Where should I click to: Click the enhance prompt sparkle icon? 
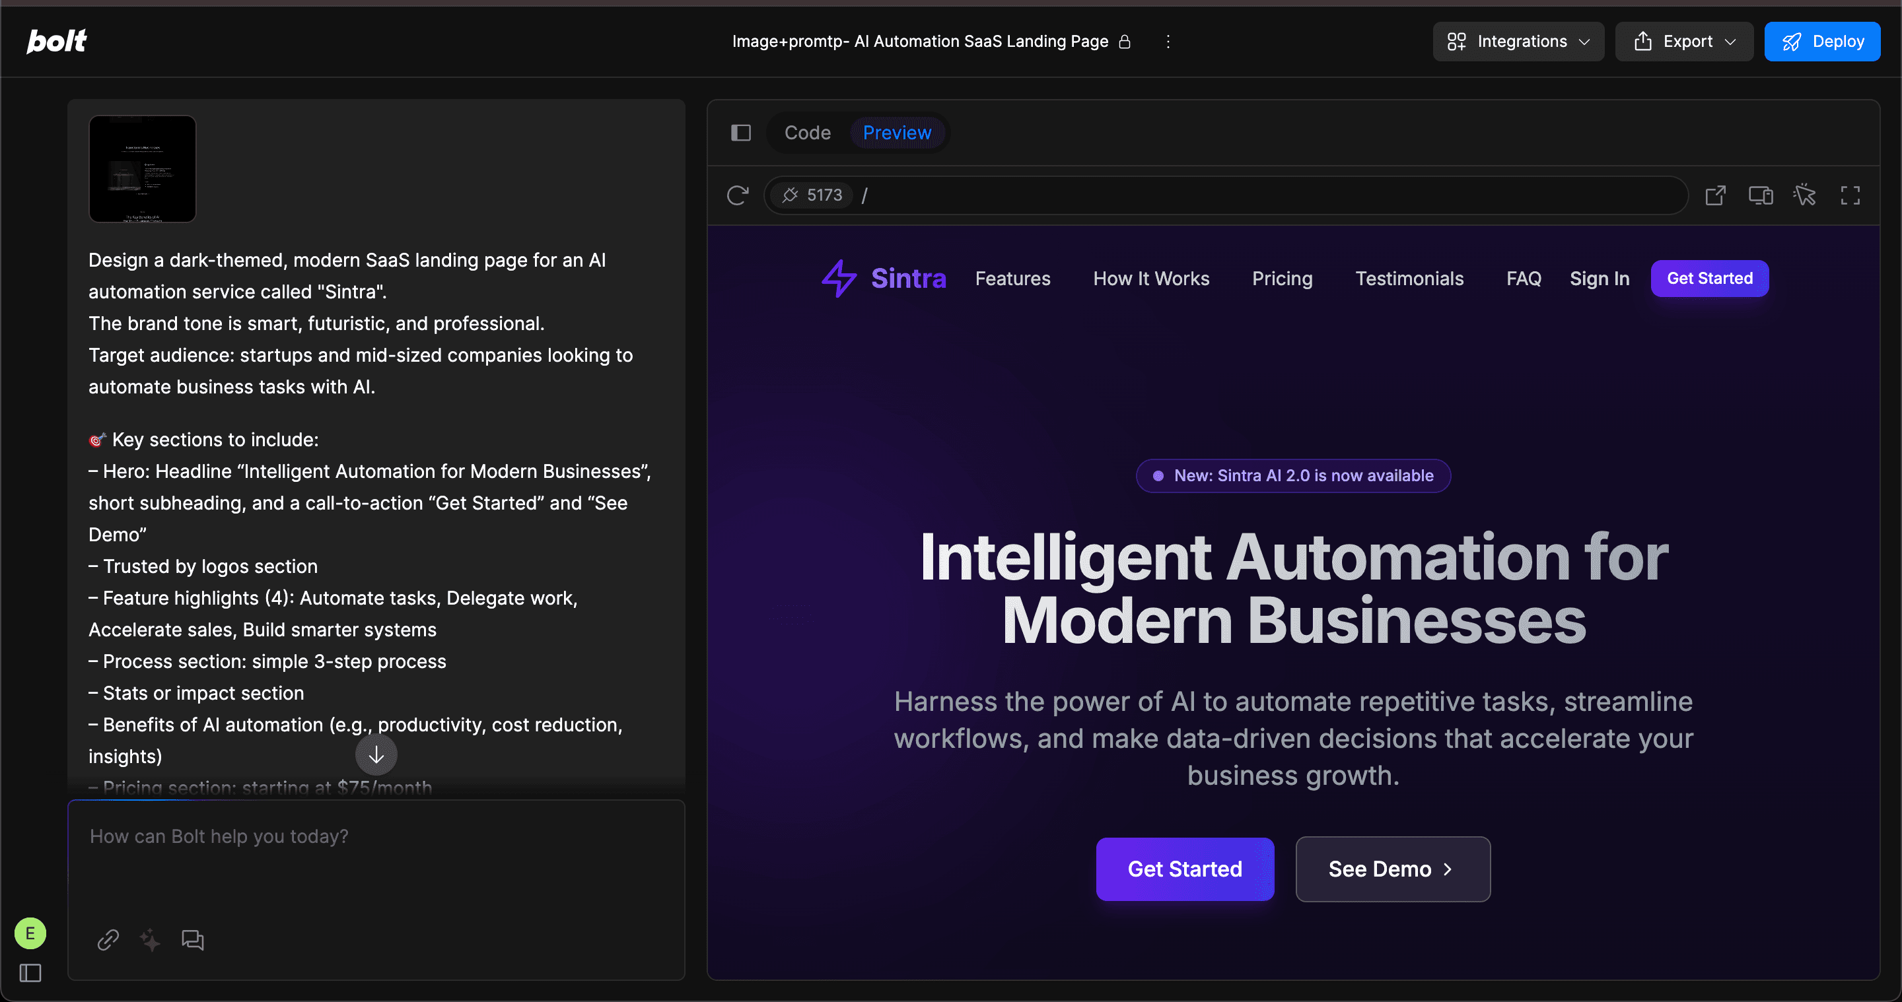coord(150,939)
